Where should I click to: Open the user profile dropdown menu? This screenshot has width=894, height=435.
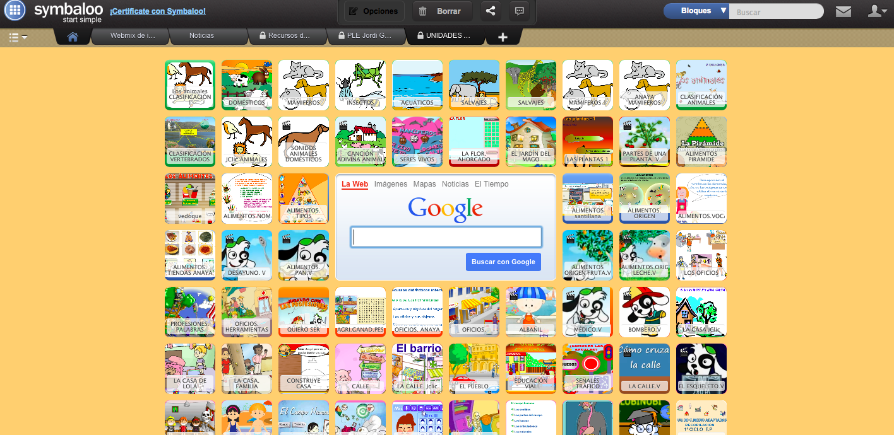pyautogui.click(x=877, y=11)
